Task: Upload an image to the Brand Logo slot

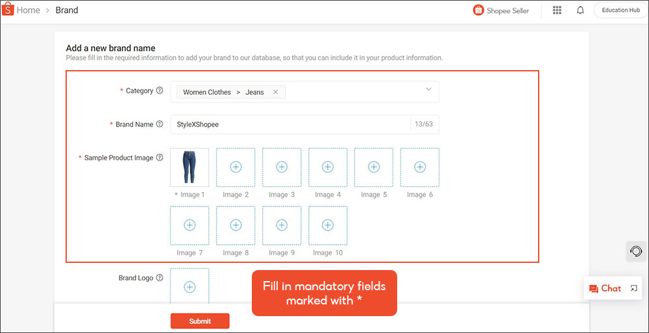Action: click(x=190, y=286)
